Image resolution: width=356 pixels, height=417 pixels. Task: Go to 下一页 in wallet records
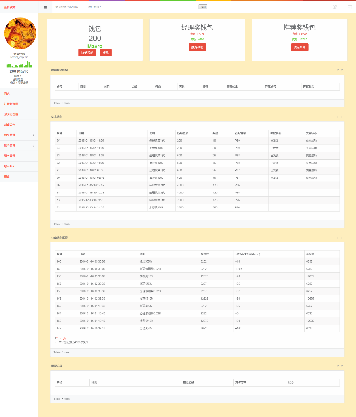(62, 338)
